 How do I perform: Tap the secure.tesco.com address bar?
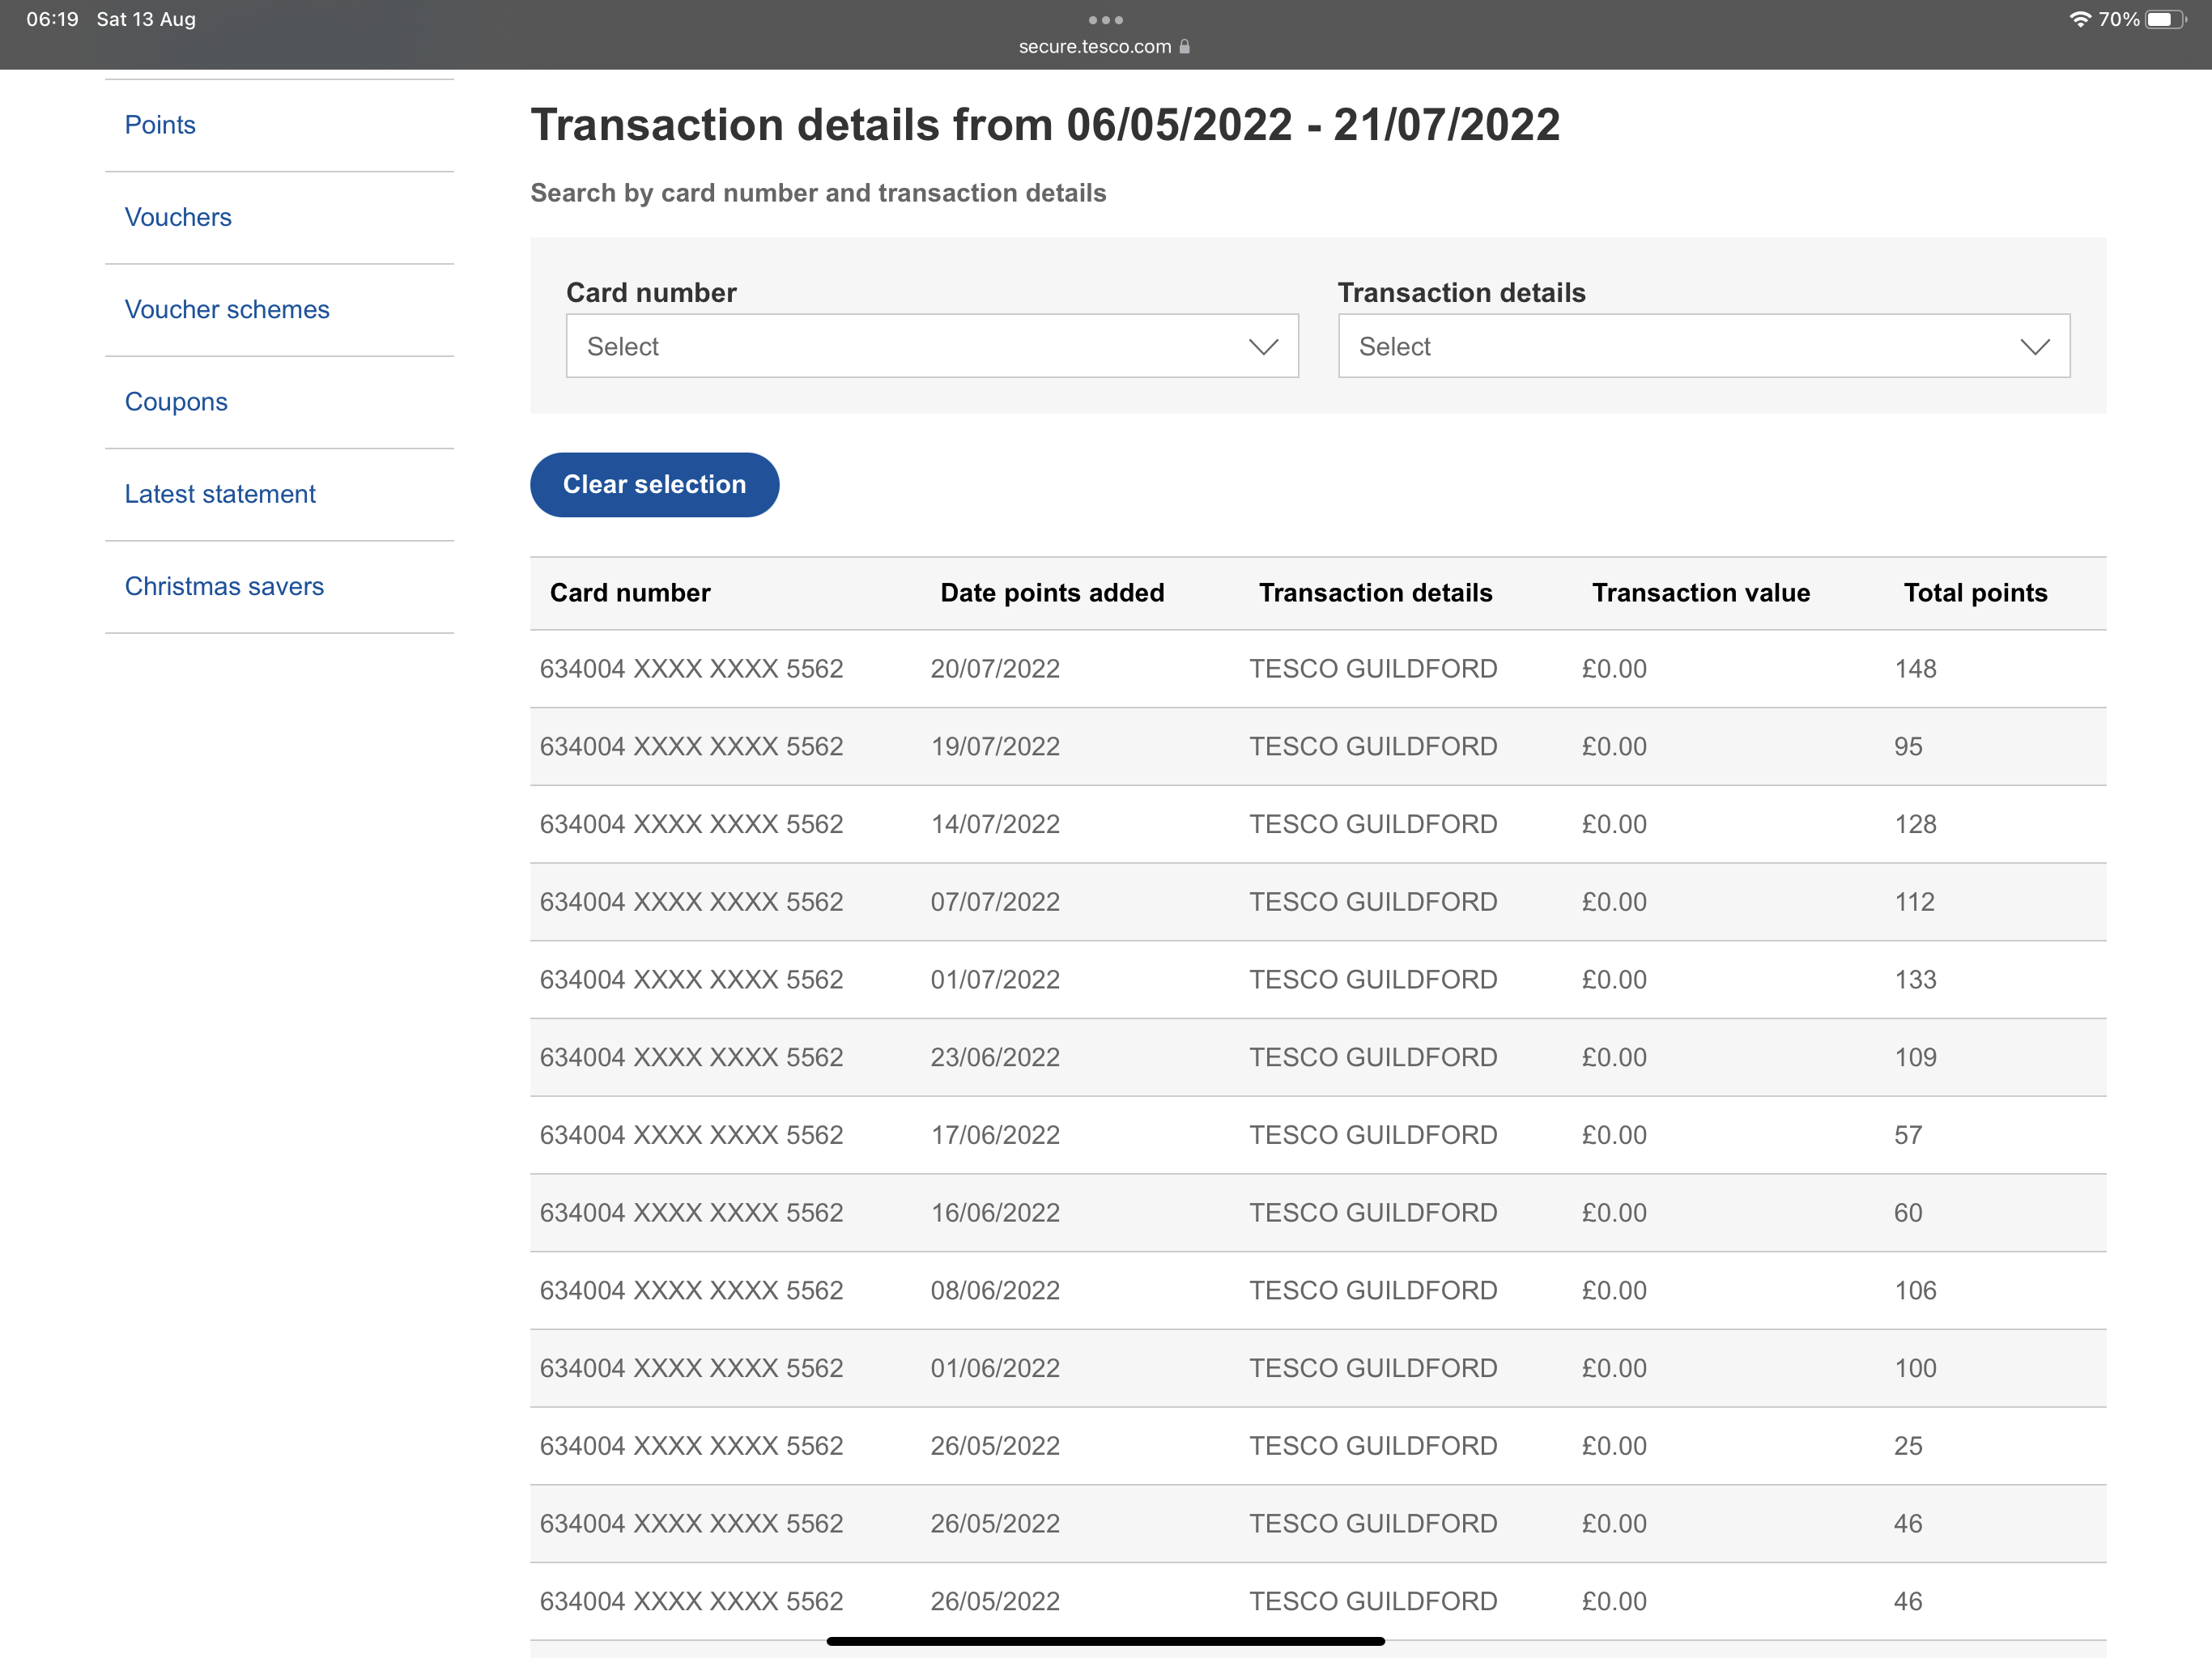(1095, 46)
